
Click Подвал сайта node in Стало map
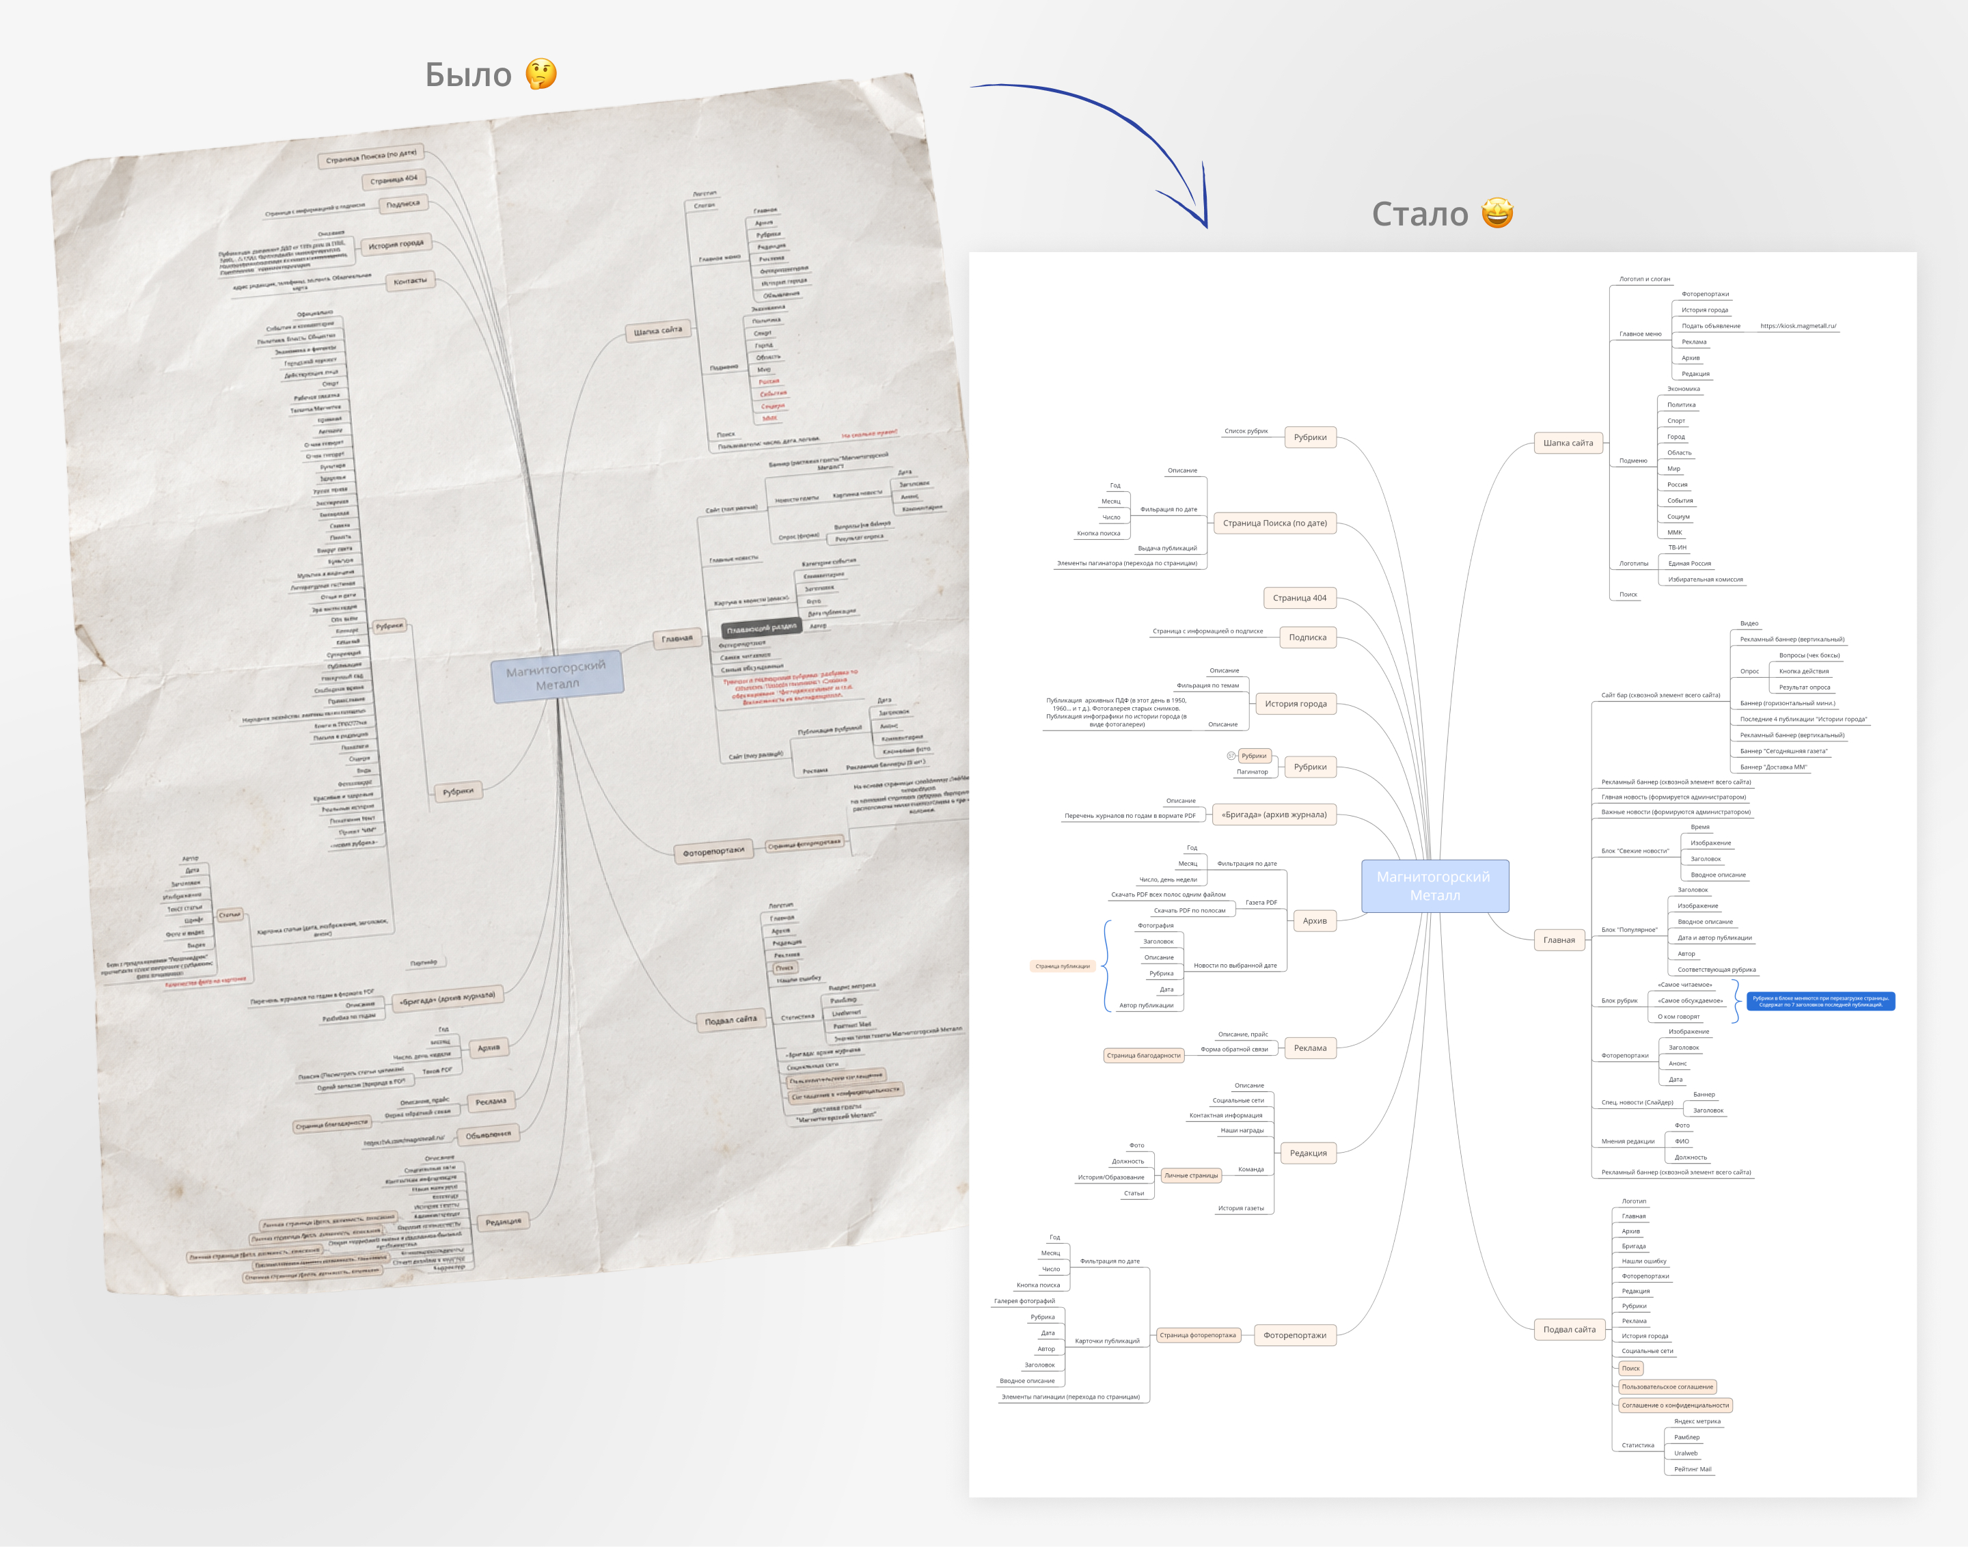(x=1569, y=1330)
